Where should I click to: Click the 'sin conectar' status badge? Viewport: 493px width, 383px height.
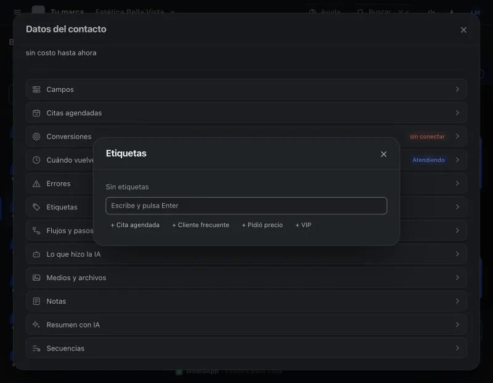pos(427,137)
